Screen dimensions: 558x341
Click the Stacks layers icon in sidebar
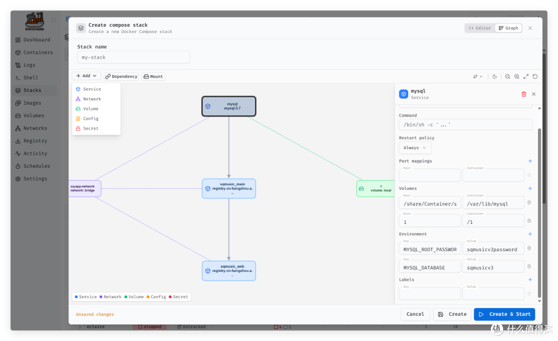point(18,90)
